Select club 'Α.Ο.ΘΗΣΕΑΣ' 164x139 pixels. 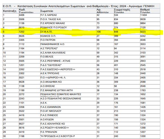coord(48,86)
